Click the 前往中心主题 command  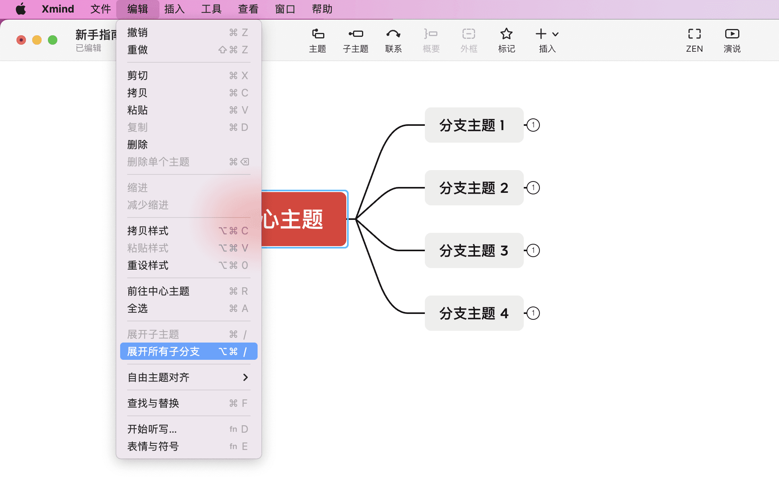159,291
